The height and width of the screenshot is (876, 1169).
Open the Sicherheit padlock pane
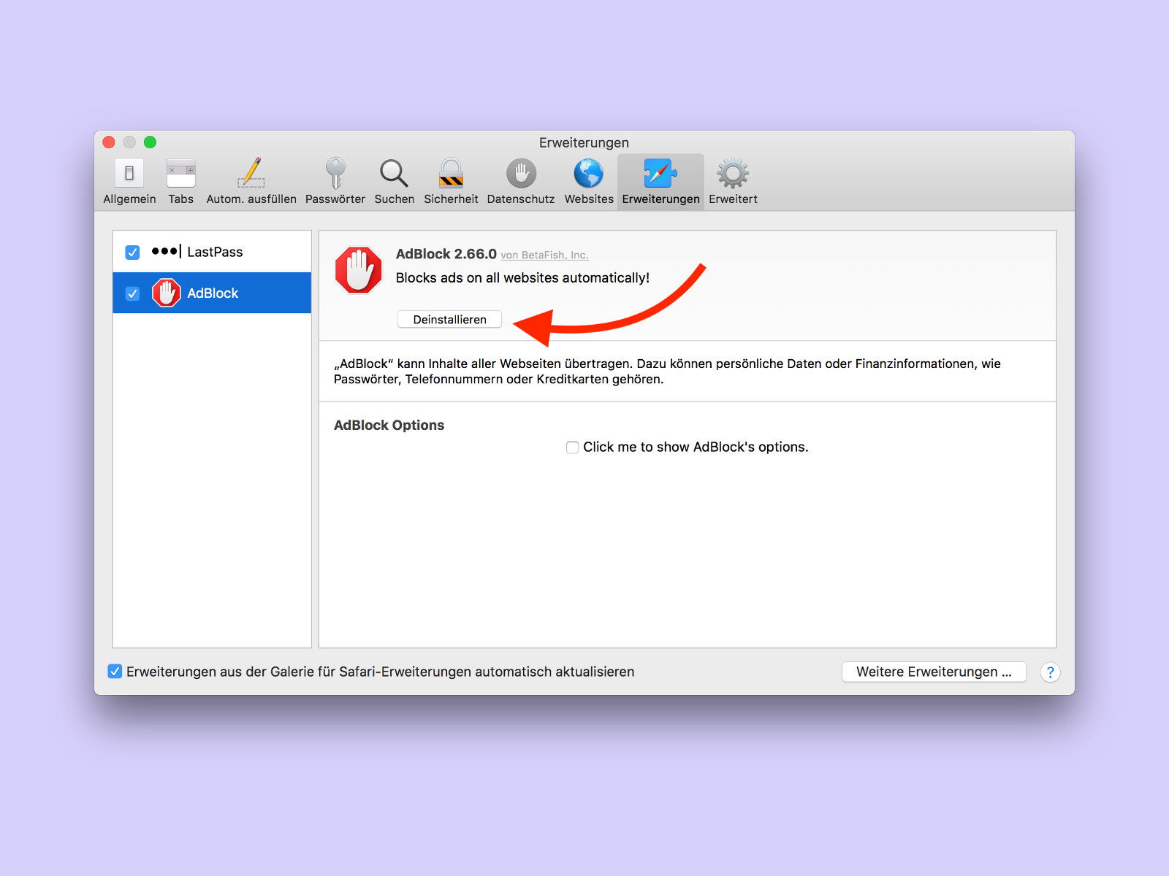tap(451, 182)
